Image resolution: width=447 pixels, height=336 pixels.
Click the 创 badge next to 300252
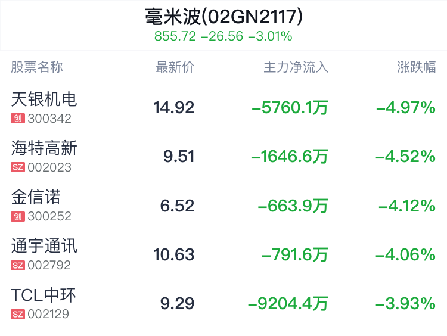coord(17,217)
